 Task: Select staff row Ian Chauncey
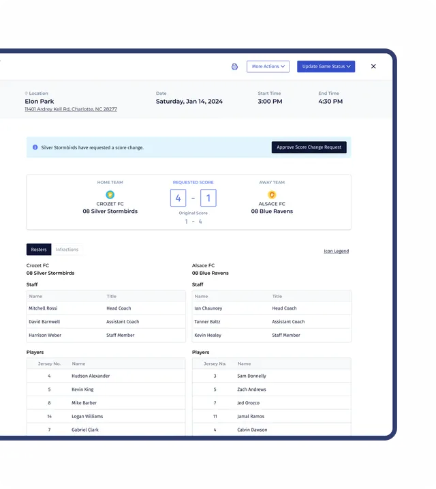[271, 308]
